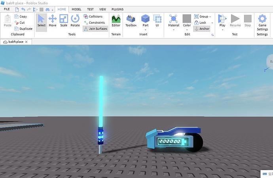
Task: Activate the Rotate tool
Action: pyautogui.click(x=75, y=21)
